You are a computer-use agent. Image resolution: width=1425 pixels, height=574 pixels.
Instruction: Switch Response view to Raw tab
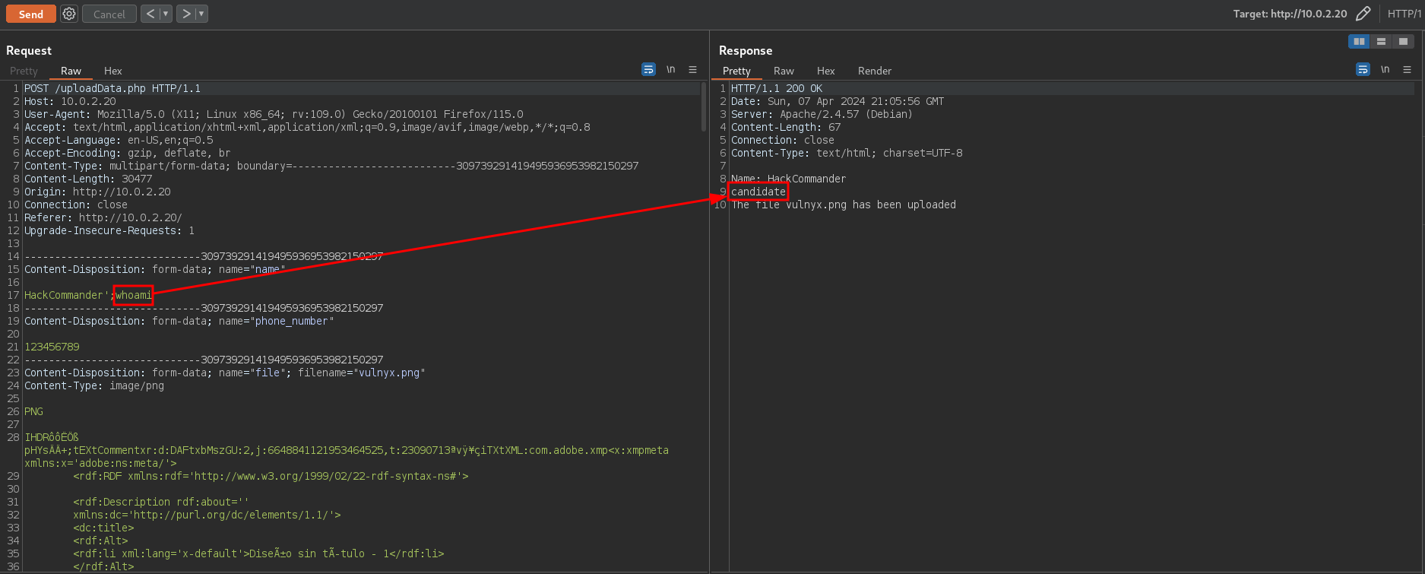tap(784, 71)
